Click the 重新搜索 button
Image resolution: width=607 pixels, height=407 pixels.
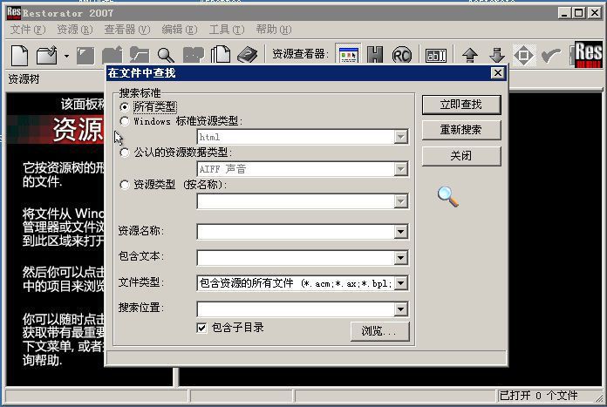click(461, 130)
